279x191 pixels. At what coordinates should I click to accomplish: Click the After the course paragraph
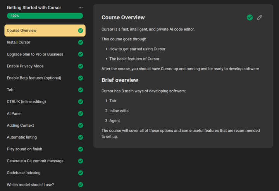tap(180, 69)
